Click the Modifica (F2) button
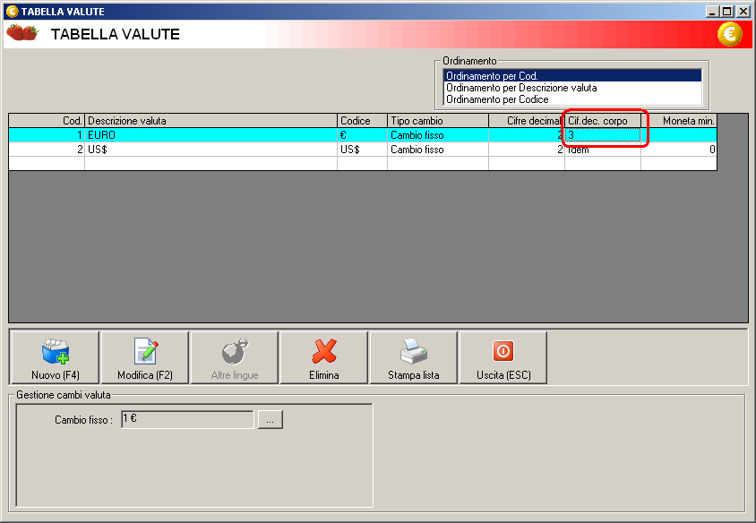This screenshot has height=523, width=756. pos(144,357)
